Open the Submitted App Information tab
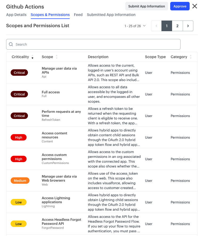The height and width of the screenshot is (236, 204). tap(111, 15)
